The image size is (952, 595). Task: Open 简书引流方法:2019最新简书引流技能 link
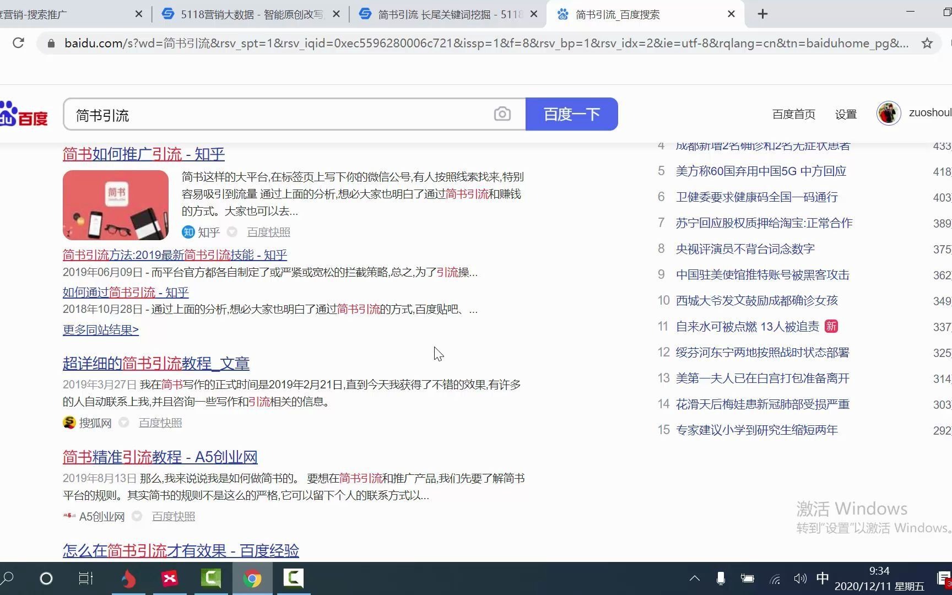(x=175, y=255)
